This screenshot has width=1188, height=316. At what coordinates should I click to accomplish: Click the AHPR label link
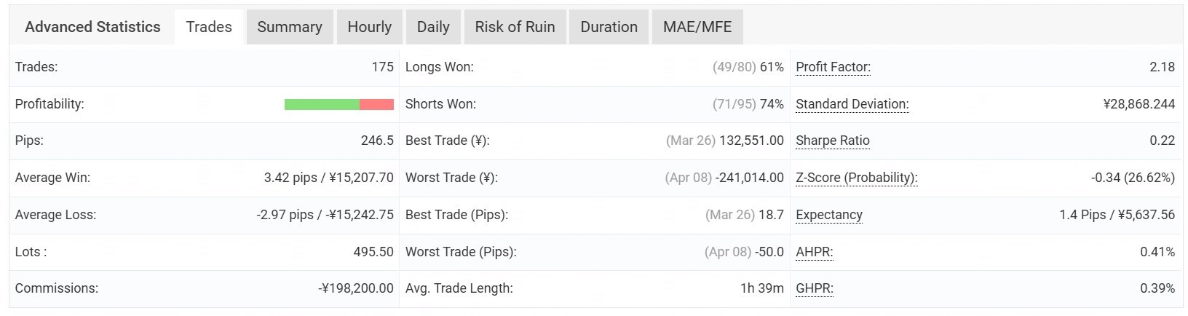(x=814, y=252)
